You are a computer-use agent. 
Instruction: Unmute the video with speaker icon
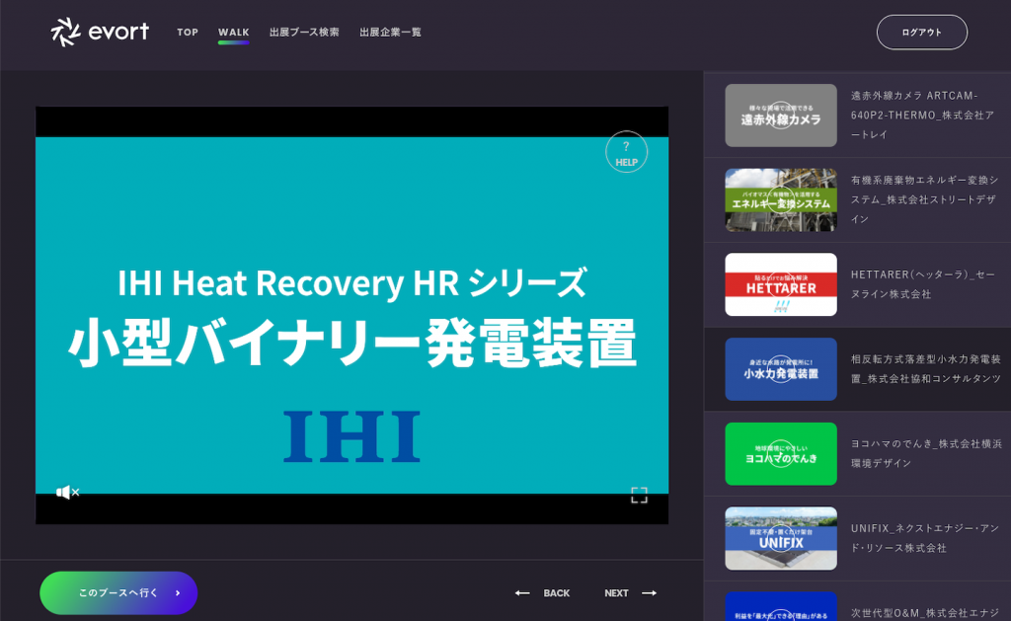[x=67, y=493]
